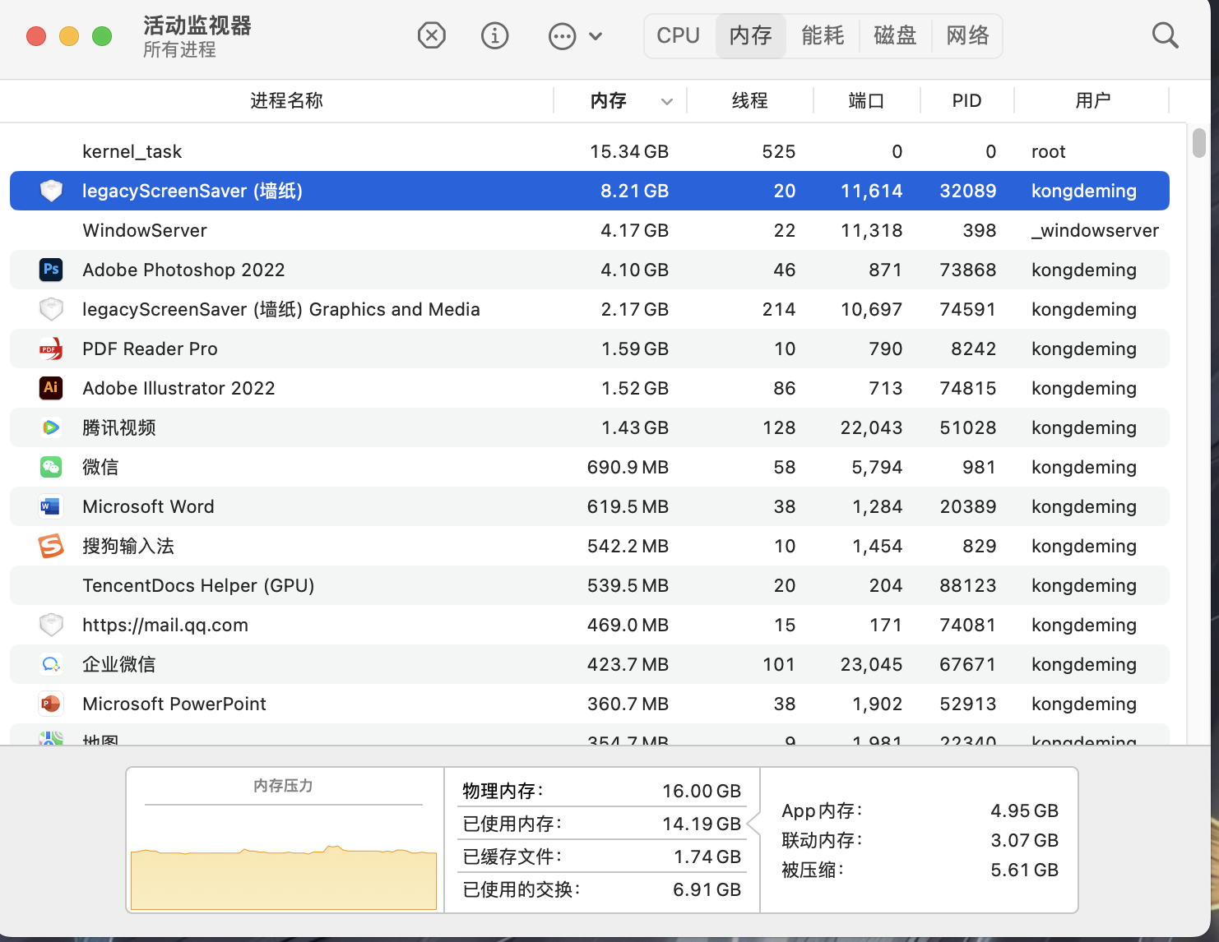Screen dimensions: 1219x942
Task: Open the 磁盘 tab
Action: click(895, 35)
